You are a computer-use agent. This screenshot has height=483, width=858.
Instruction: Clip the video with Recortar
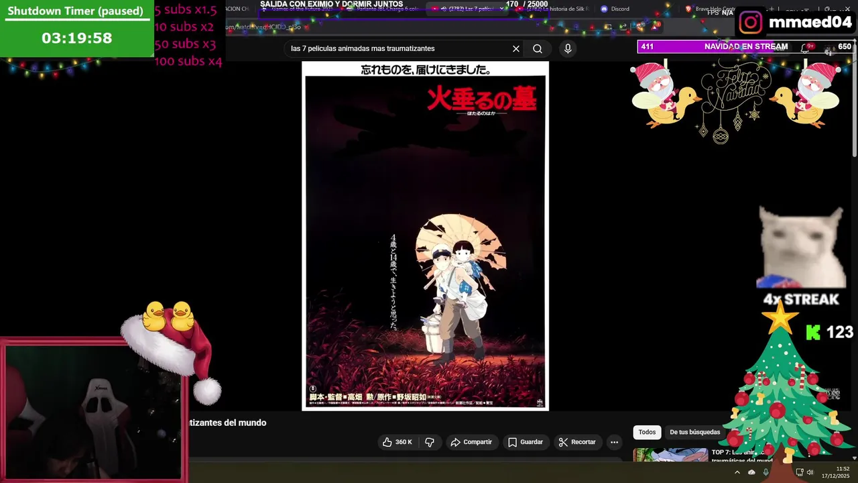[x=577, y=442]
